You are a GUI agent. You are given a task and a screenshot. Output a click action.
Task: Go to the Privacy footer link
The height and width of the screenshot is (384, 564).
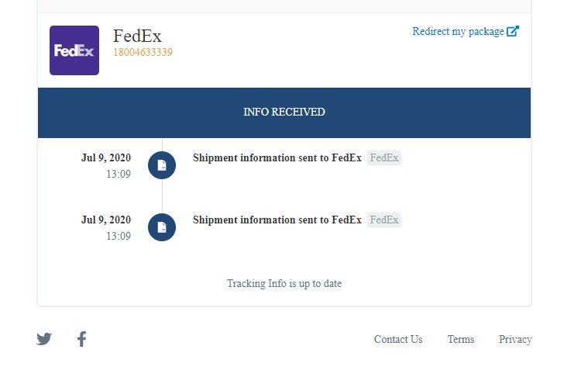pos(515,339)
